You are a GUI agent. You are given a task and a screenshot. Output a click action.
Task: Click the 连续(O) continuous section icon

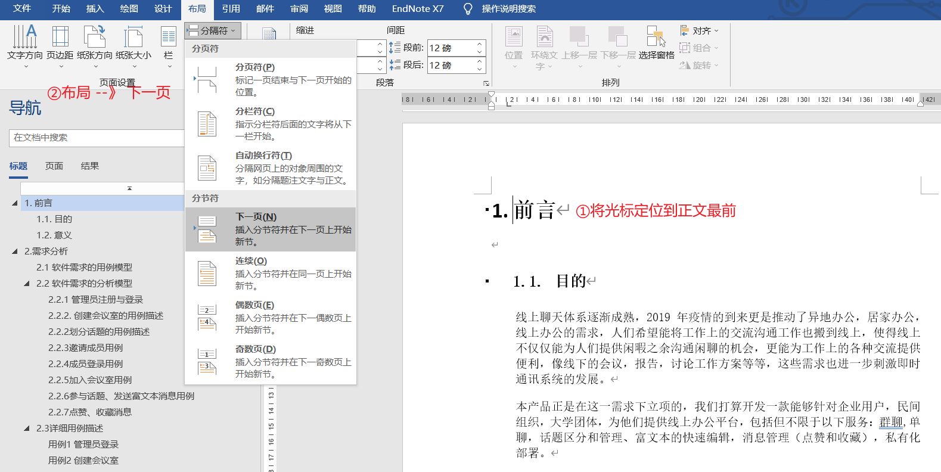click(207, 274)
